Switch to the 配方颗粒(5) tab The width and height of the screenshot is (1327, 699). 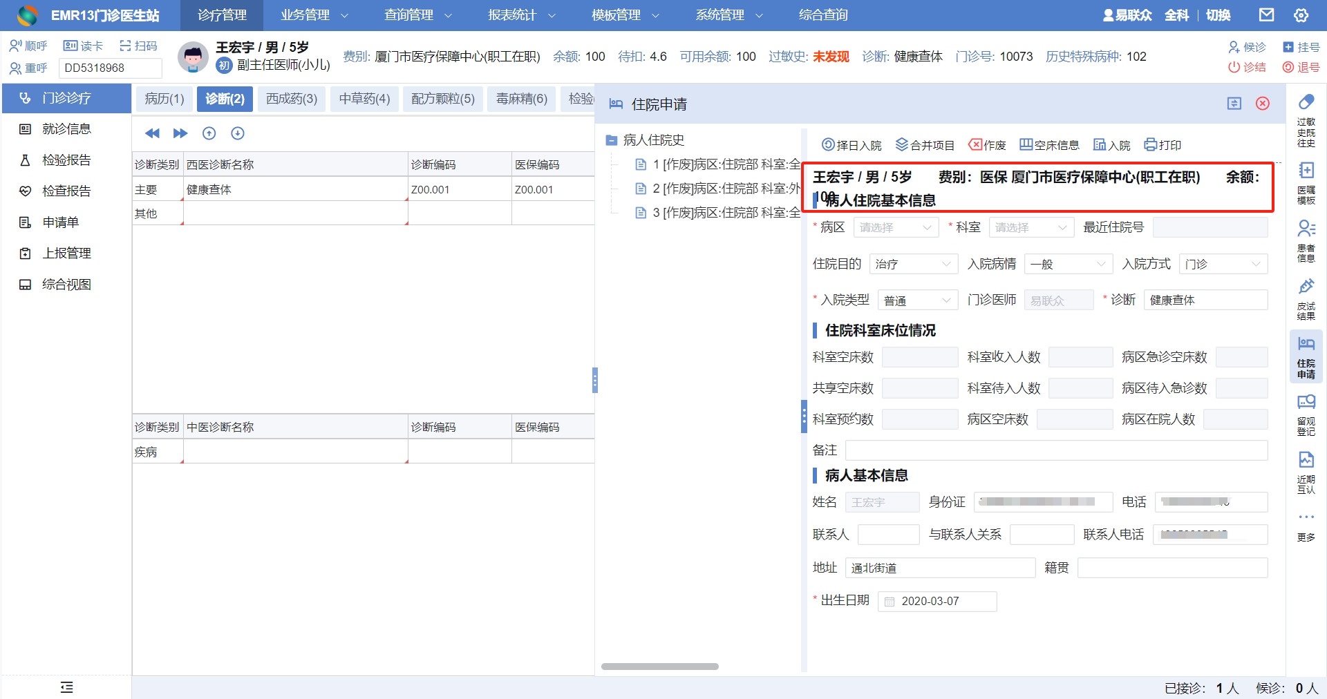[x=443, y=99]
